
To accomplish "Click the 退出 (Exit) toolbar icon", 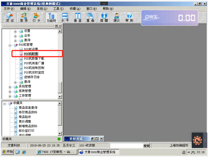I will [x=10, y=17].
